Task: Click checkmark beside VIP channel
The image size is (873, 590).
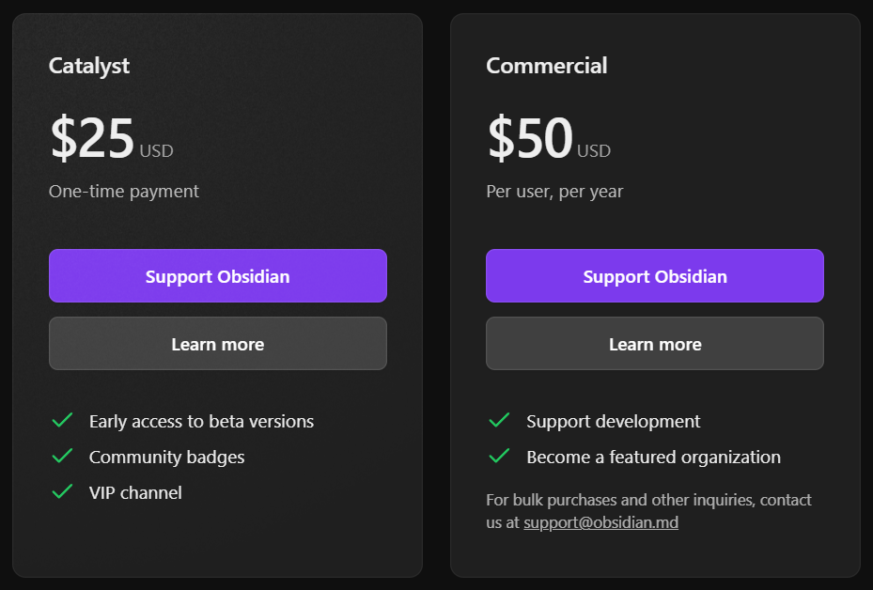Action: coord(62,491)
